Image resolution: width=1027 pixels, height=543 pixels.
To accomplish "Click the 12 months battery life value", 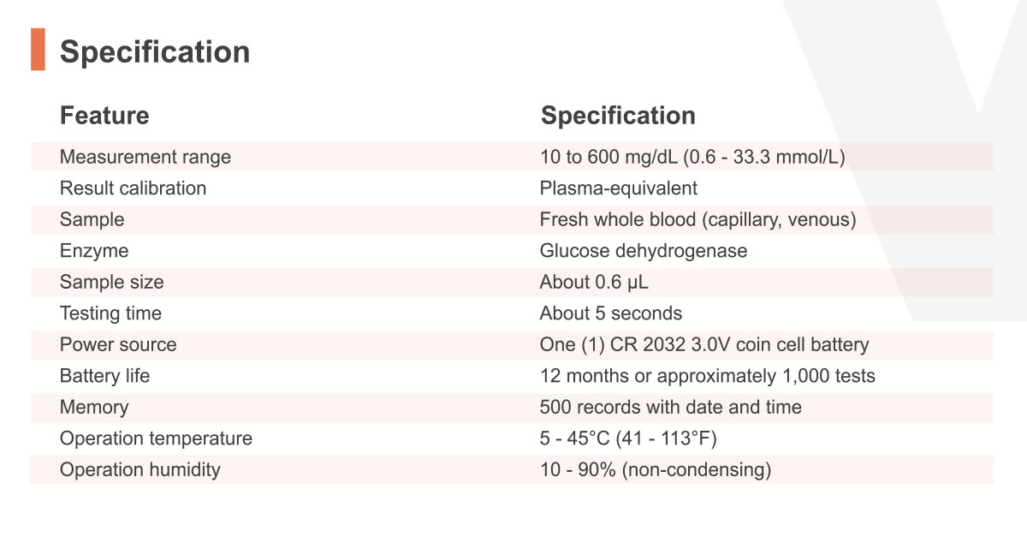I will pyautogui.click(x=708, y=376).
